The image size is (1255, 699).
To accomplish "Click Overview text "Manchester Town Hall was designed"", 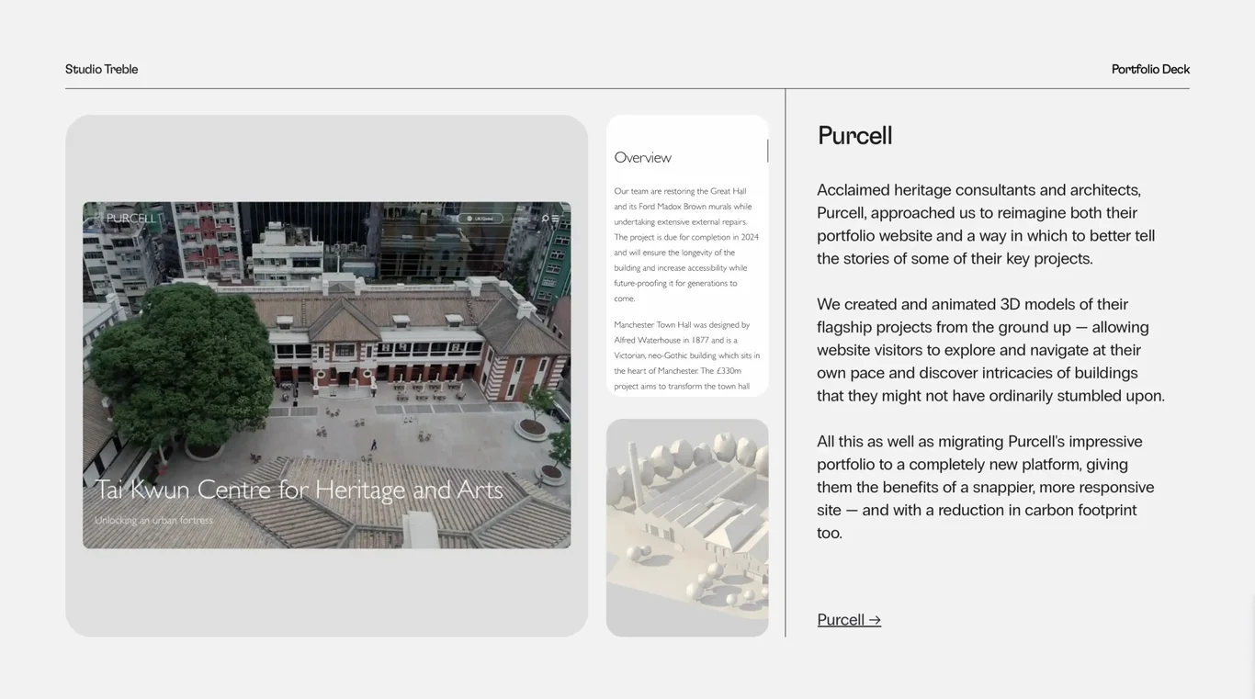I will tap(687, 355).
